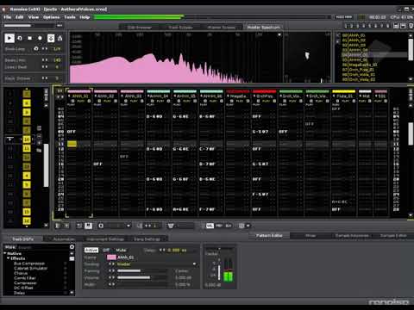Image resolution: width=414 pixels, height=310 pixels.
Task: Open the File menu
Action: click(x=8, y=17)
